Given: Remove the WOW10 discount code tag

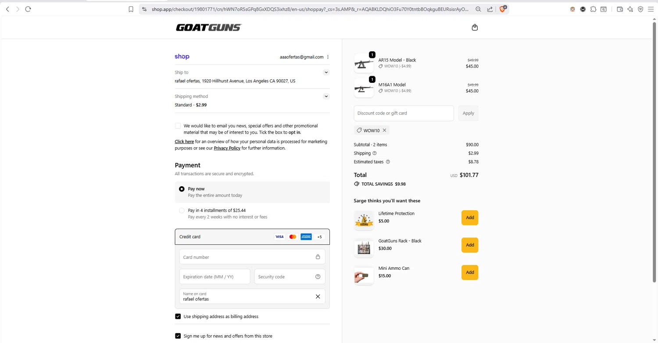Looking at the screenshot, I should tap(384, 130).
